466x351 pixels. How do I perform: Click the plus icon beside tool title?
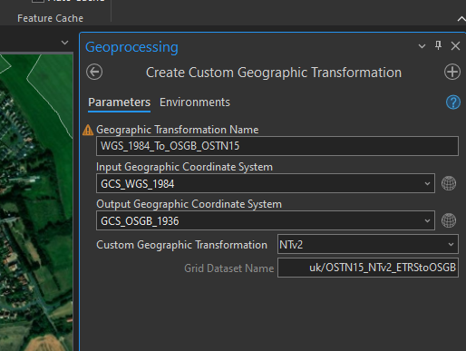point(452,72)
